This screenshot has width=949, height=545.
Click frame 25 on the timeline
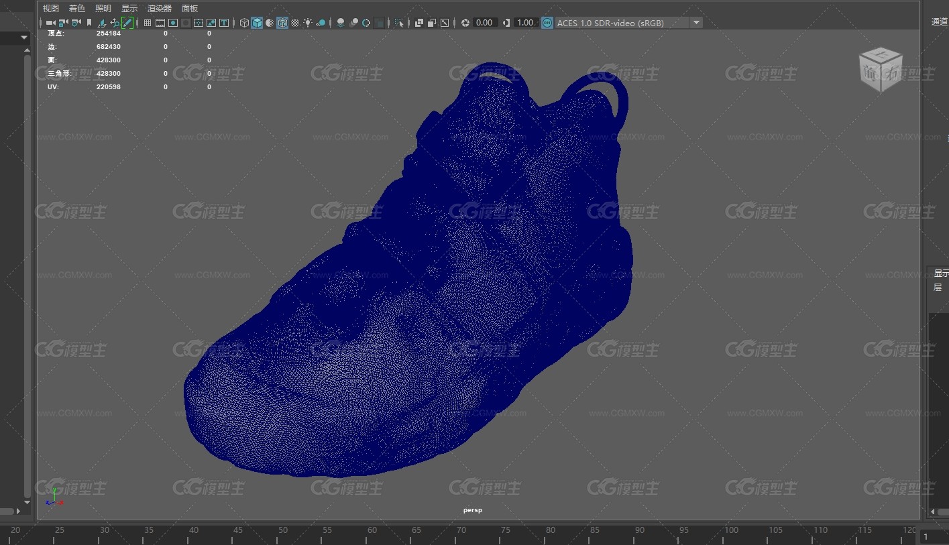60,530
